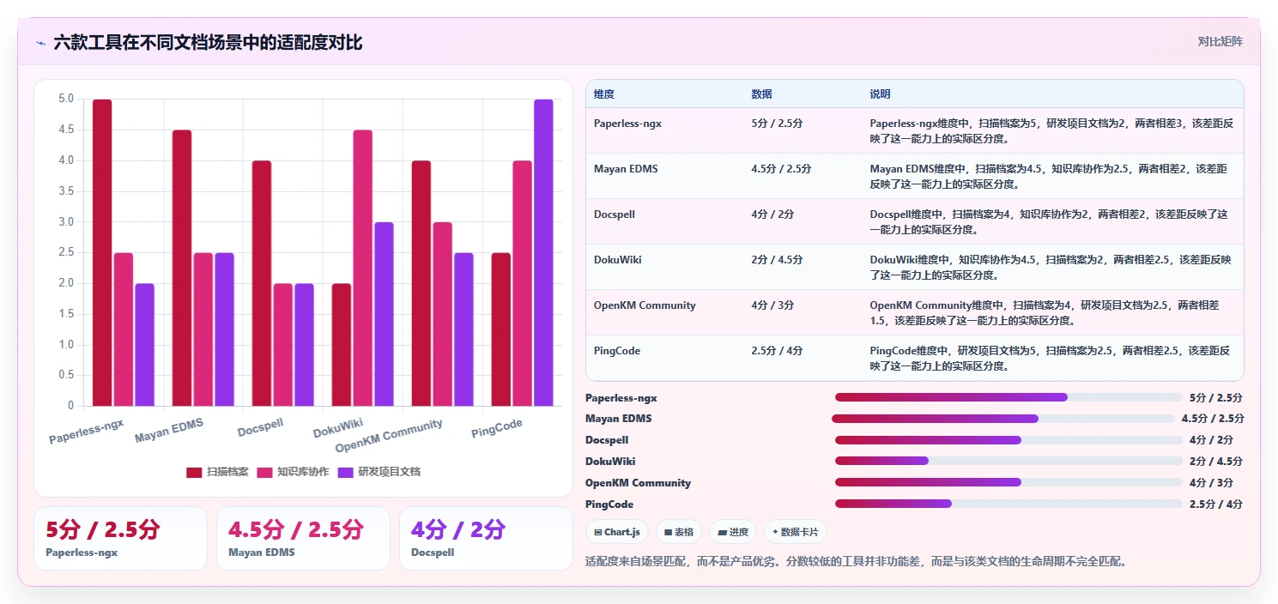Select the 表格 chip

[679, 532]
